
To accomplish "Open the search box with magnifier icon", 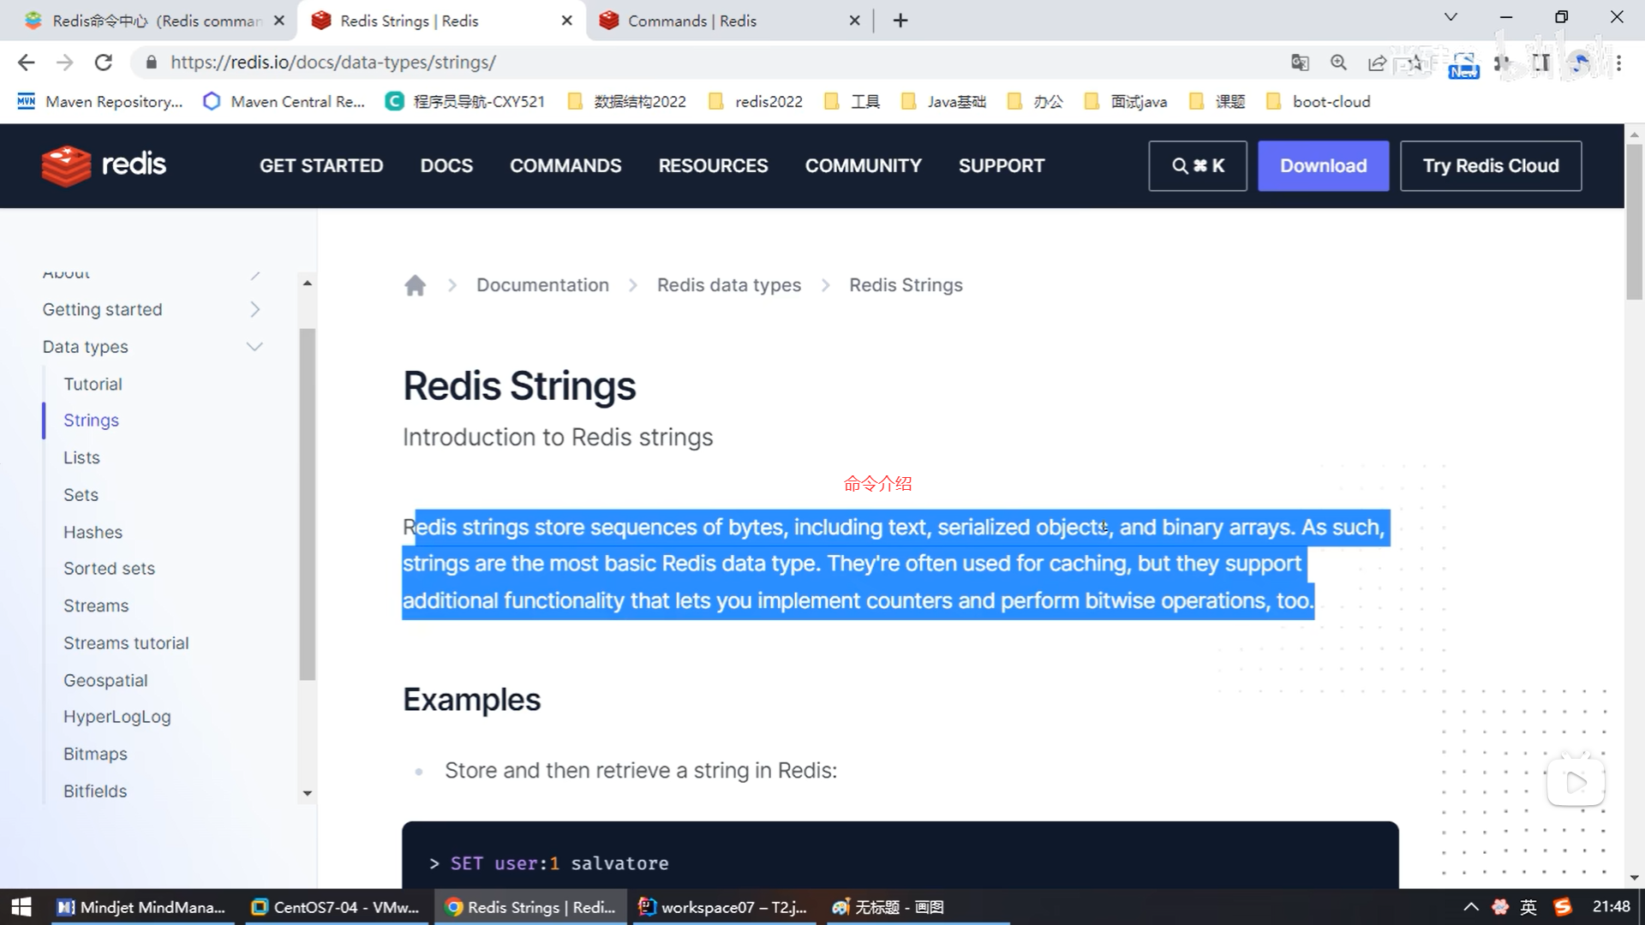I will point(1197,166).
